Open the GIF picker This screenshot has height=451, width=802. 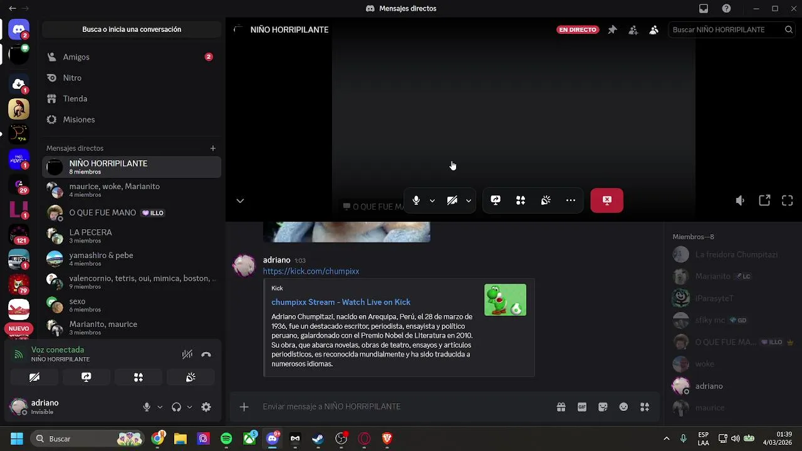pos(582,407)
